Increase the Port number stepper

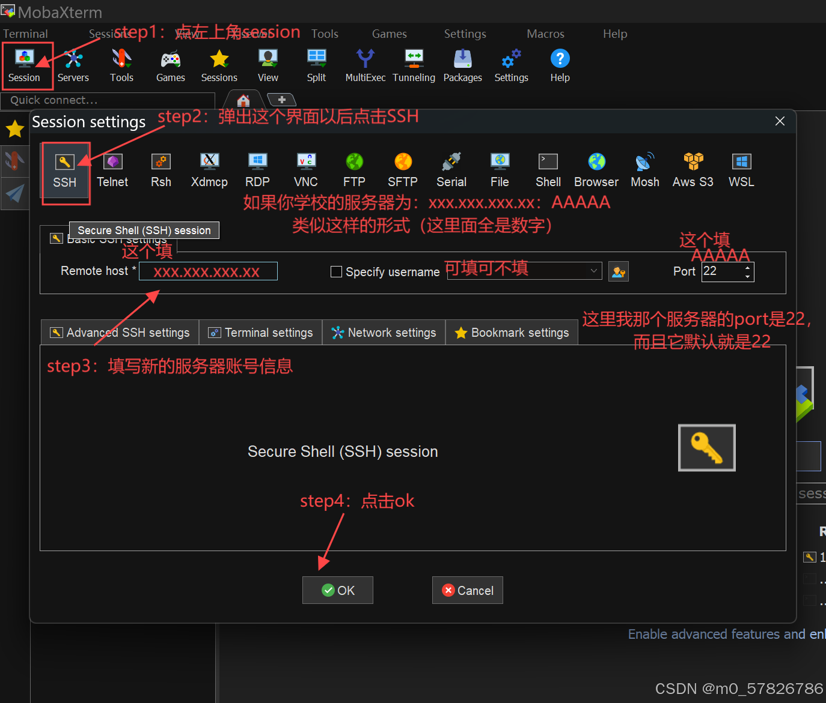[x=747, y=267]
